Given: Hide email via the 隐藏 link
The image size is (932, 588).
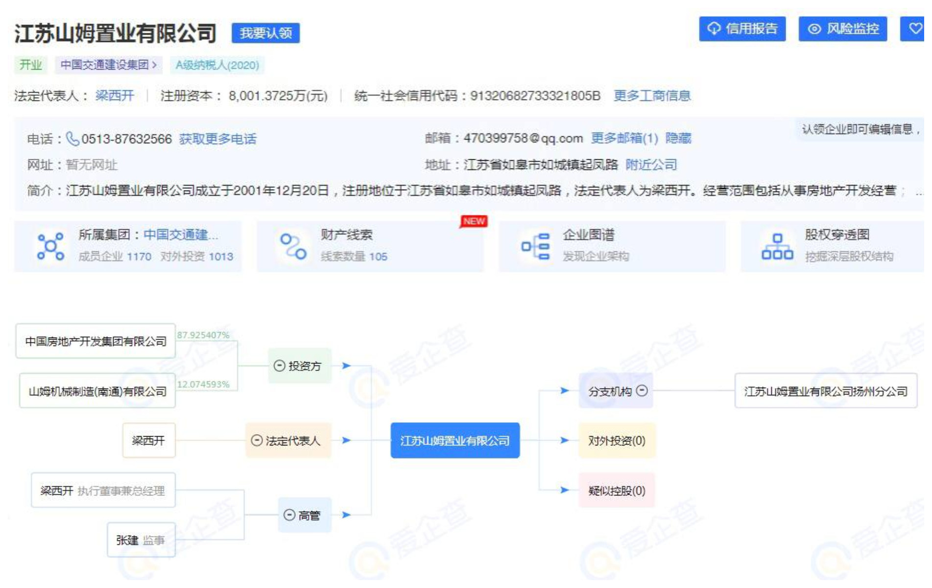Looking at the screenshot, I should coord(678,139).
